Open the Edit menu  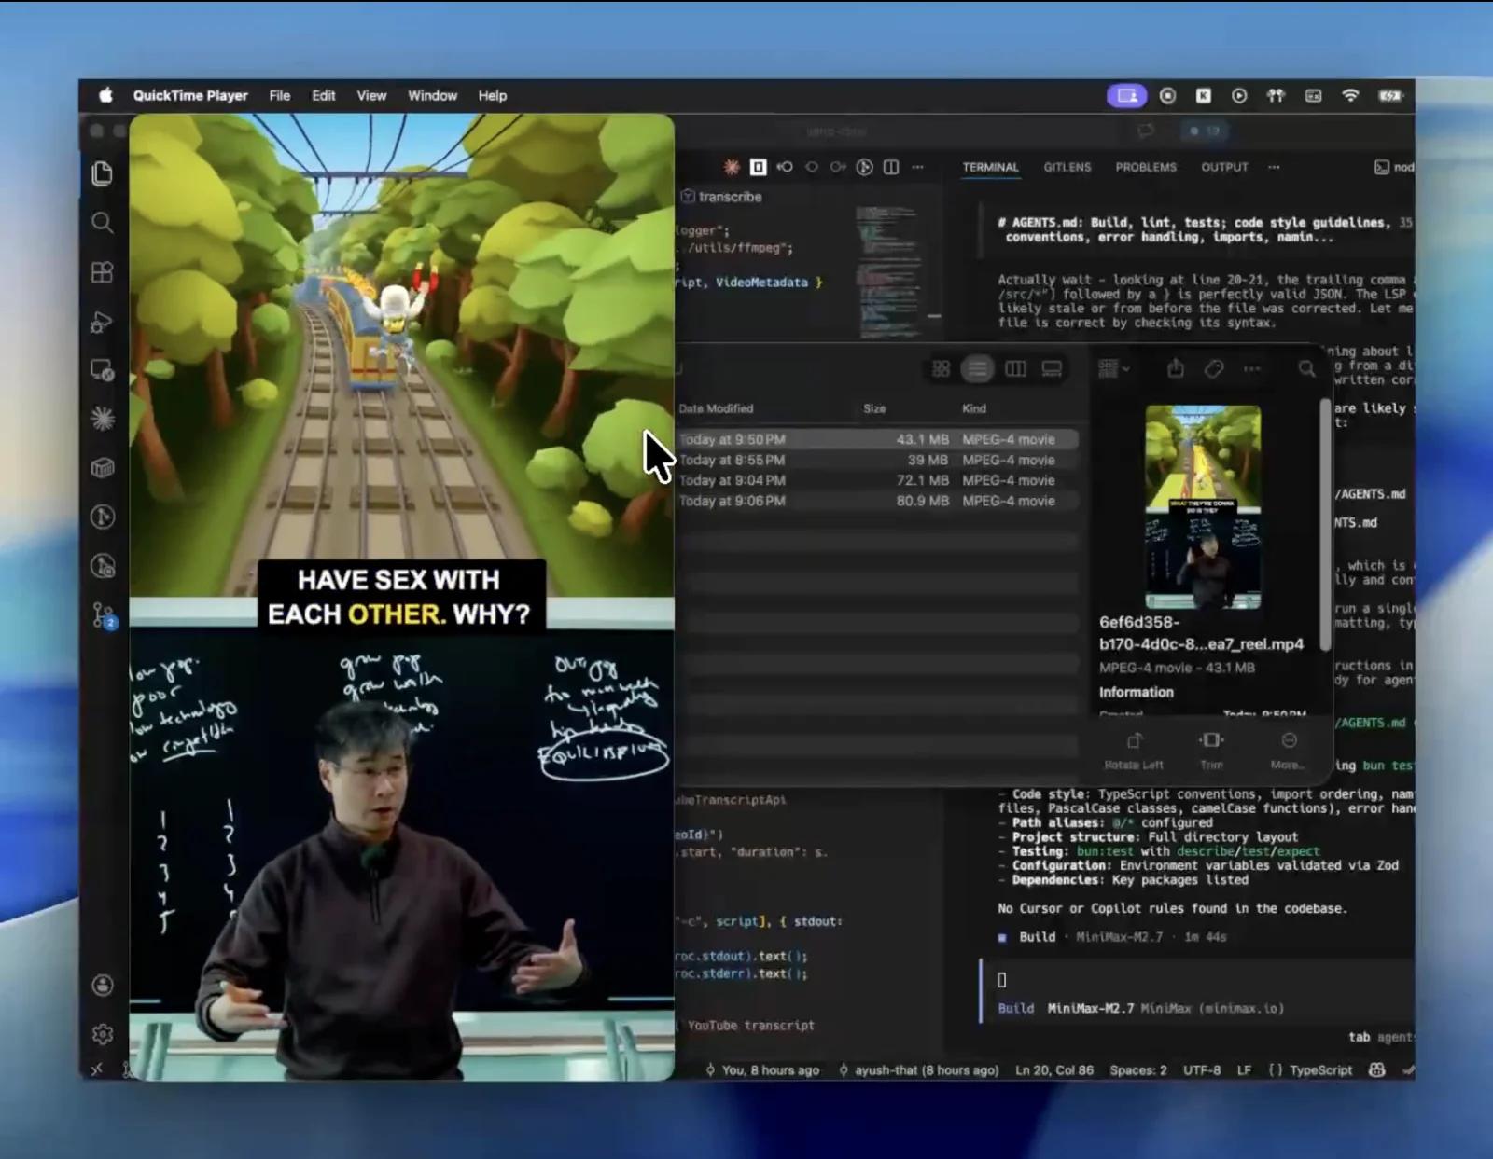(x=324, y=95)
